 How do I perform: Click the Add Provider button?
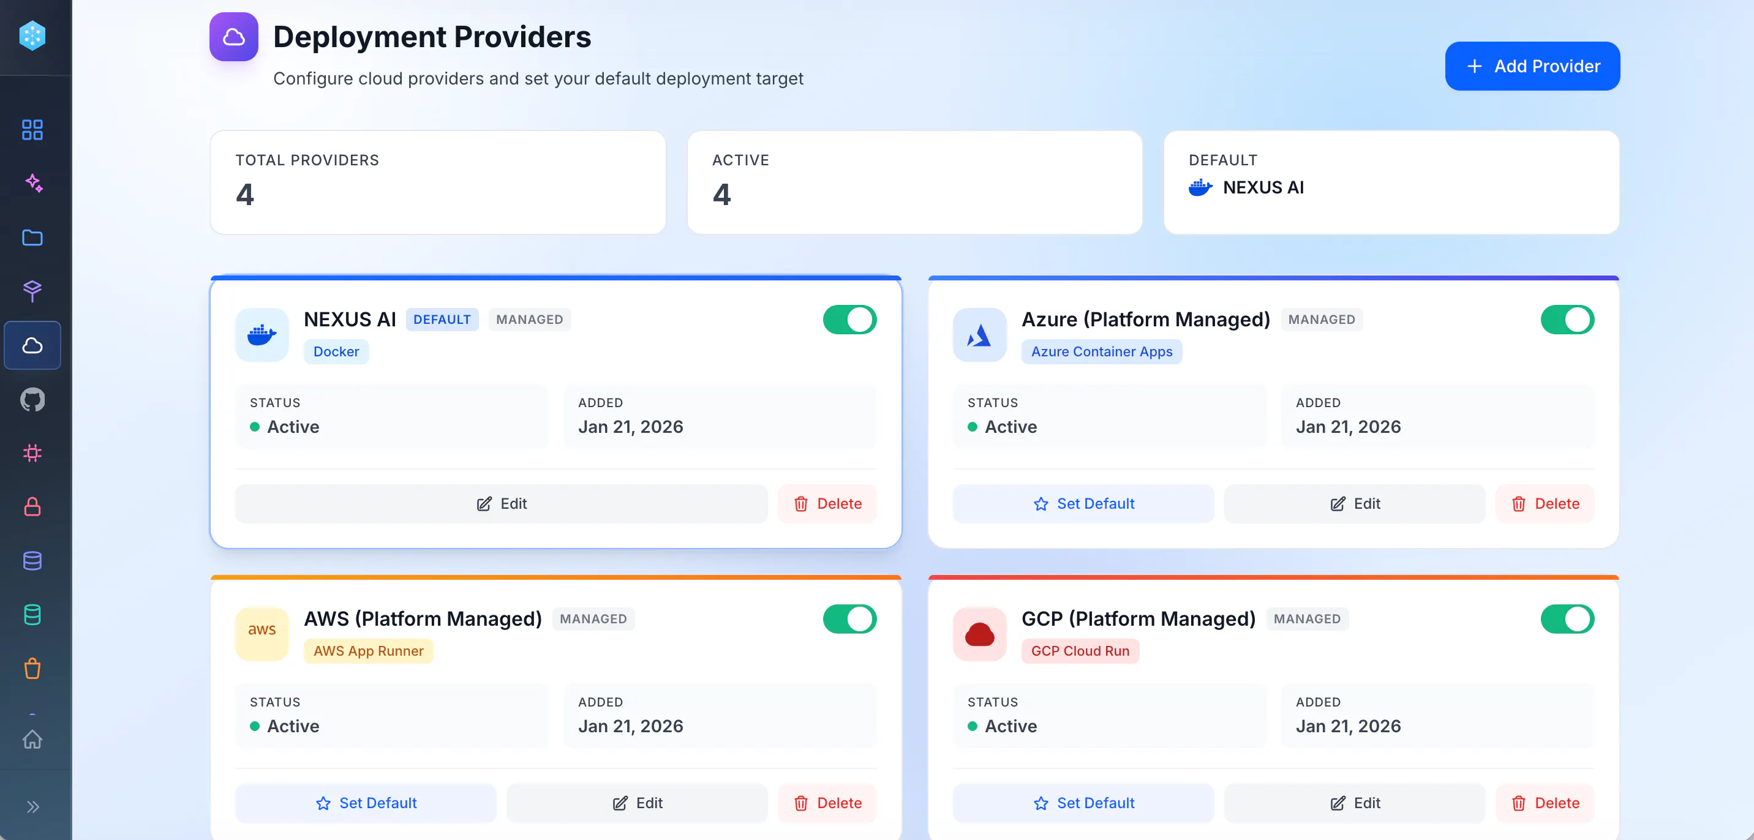click(1533, 66)
